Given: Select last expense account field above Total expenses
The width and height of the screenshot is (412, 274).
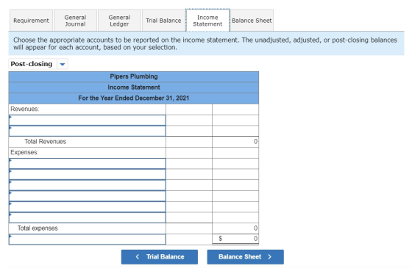Looking at the screenshot, I should [88, 217].
